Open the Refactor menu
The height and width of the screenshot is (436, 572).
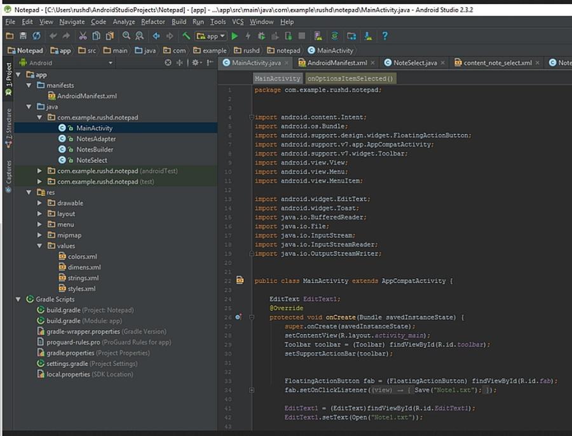pos(153,22)
